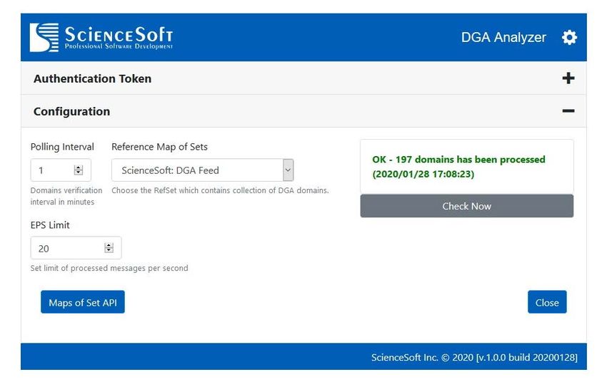This screenshot has height=382, width=607.
Task: Click dropdown arrow beside ScienceSoft: DGA Feed
Action: tap(288, 170)
